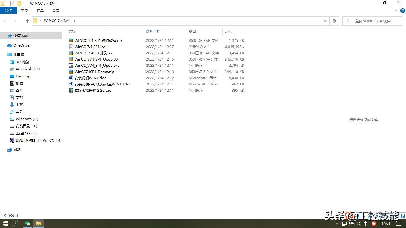Viewport: 406px width, 228px height.
Task: Click the network status tray icon
Action: [x=344, y=224]
